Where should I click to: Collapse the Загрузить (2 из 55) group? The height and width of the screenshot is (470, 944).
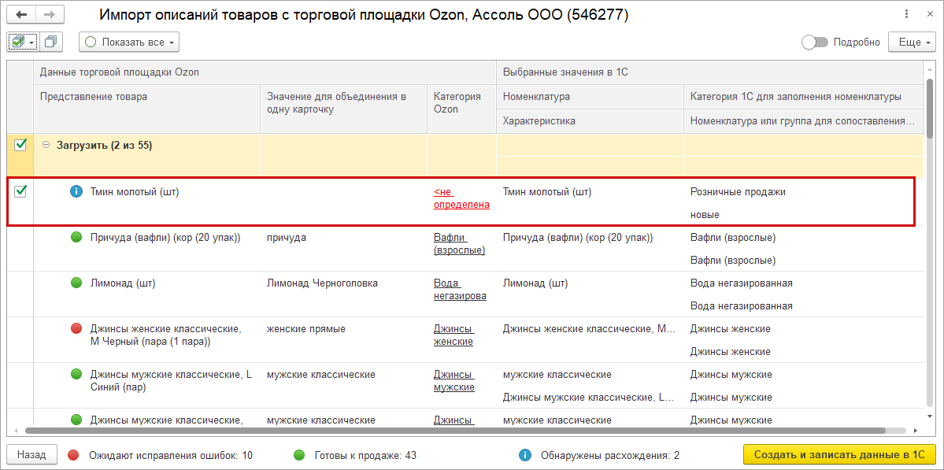click(x=46, y=145)
